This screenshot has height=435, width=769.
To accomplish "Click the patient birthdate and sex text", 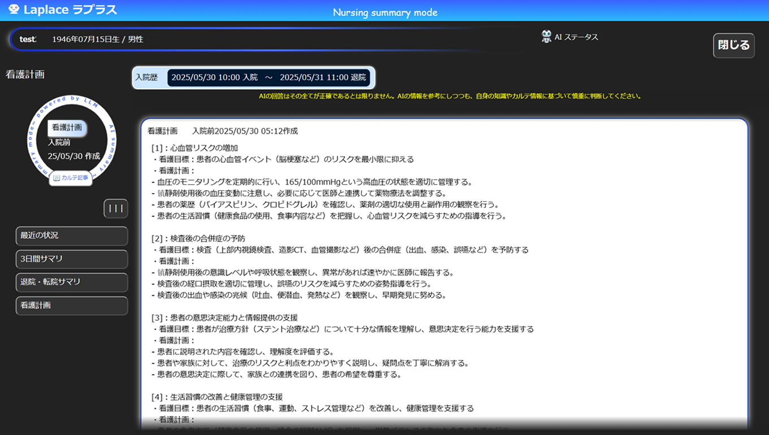I will click(97, 39).
